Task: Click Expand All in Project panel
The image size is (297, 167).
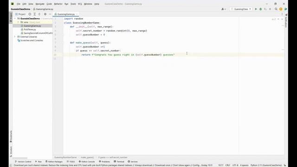Action: pyautogui.click(x=35, y=14)
